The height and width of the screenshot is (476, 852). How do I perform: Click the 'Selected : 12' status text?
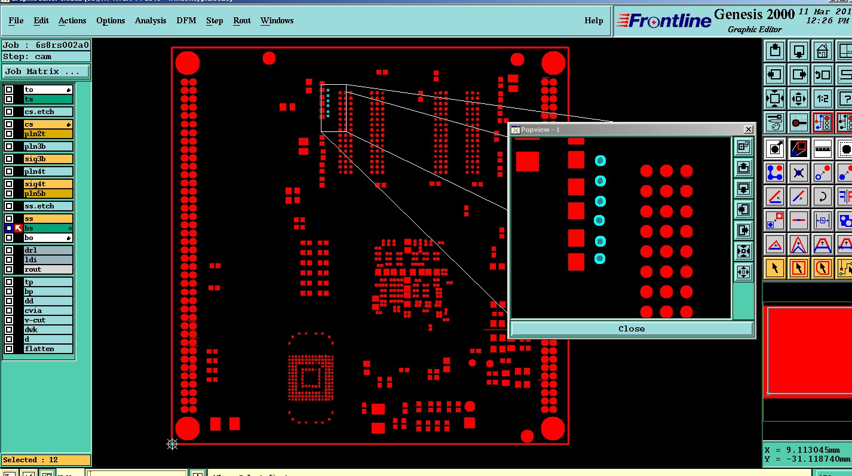click(x=30, y=460)
